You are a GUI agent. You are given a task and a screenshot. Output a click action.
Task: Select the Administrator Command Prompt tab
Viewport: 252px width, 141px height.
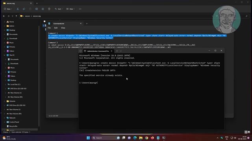pos(98,51)
